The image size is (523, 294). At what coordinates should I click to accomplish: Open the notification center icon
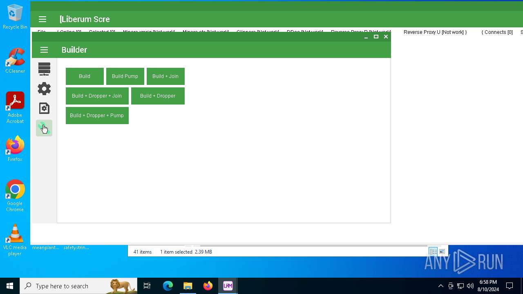point(510,286)
